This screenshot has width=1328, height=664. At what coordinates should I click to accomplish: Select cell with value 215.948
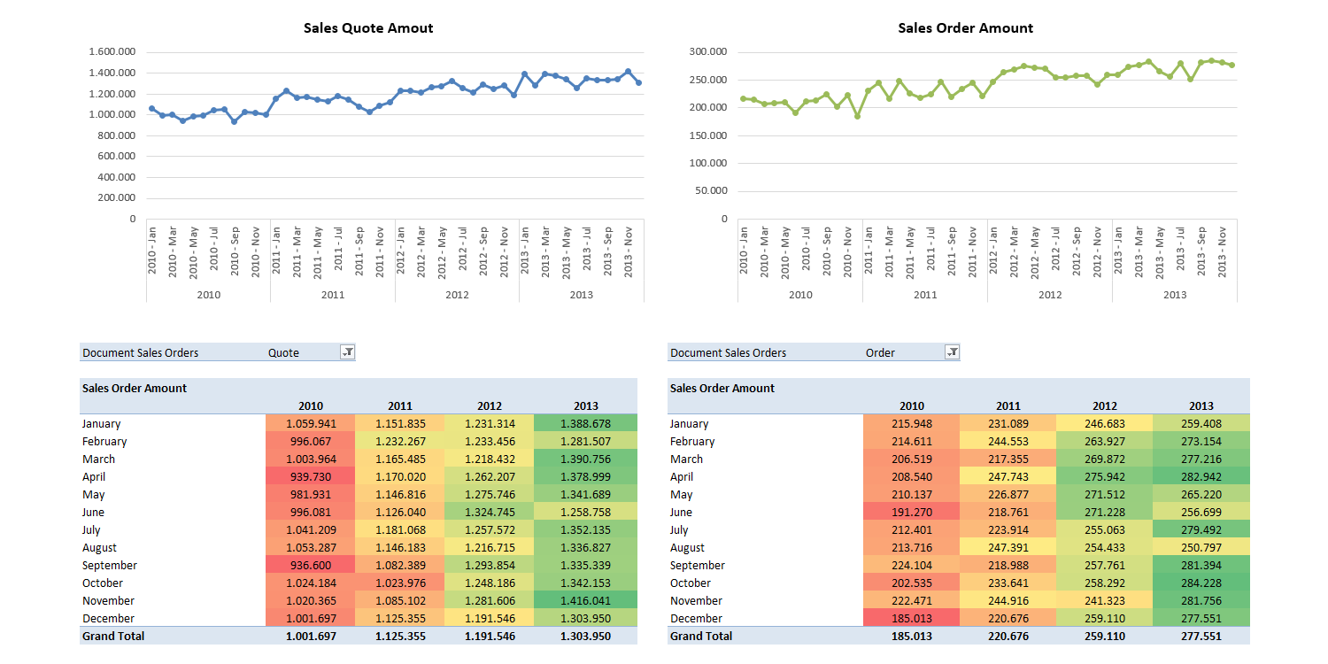912,423
